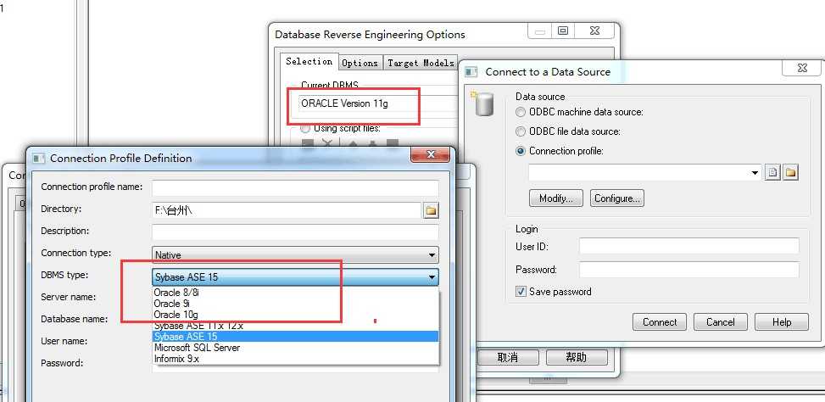
Task: Click the User ID field
Action: (688, 246)
